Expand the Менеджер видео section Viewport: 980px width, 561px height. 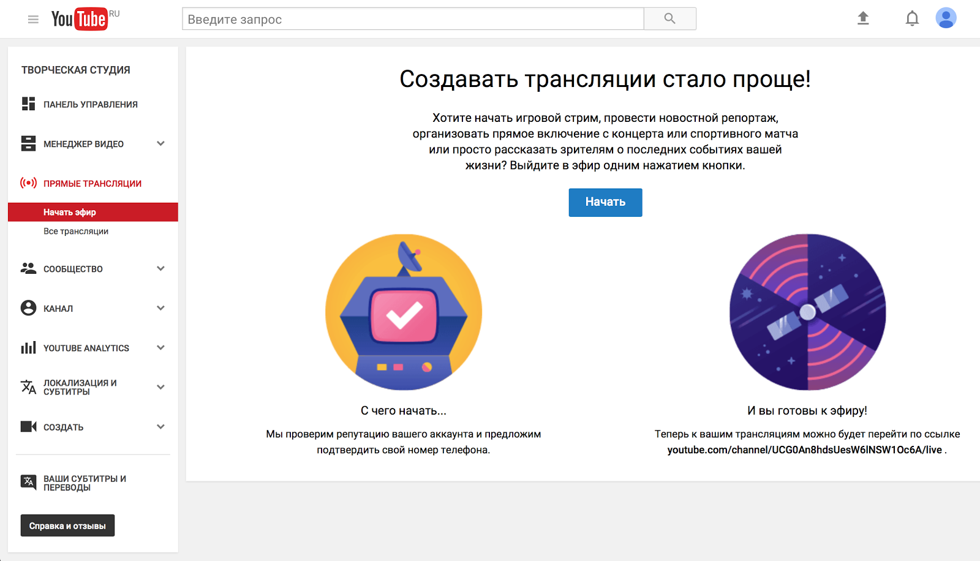[160, 144]
